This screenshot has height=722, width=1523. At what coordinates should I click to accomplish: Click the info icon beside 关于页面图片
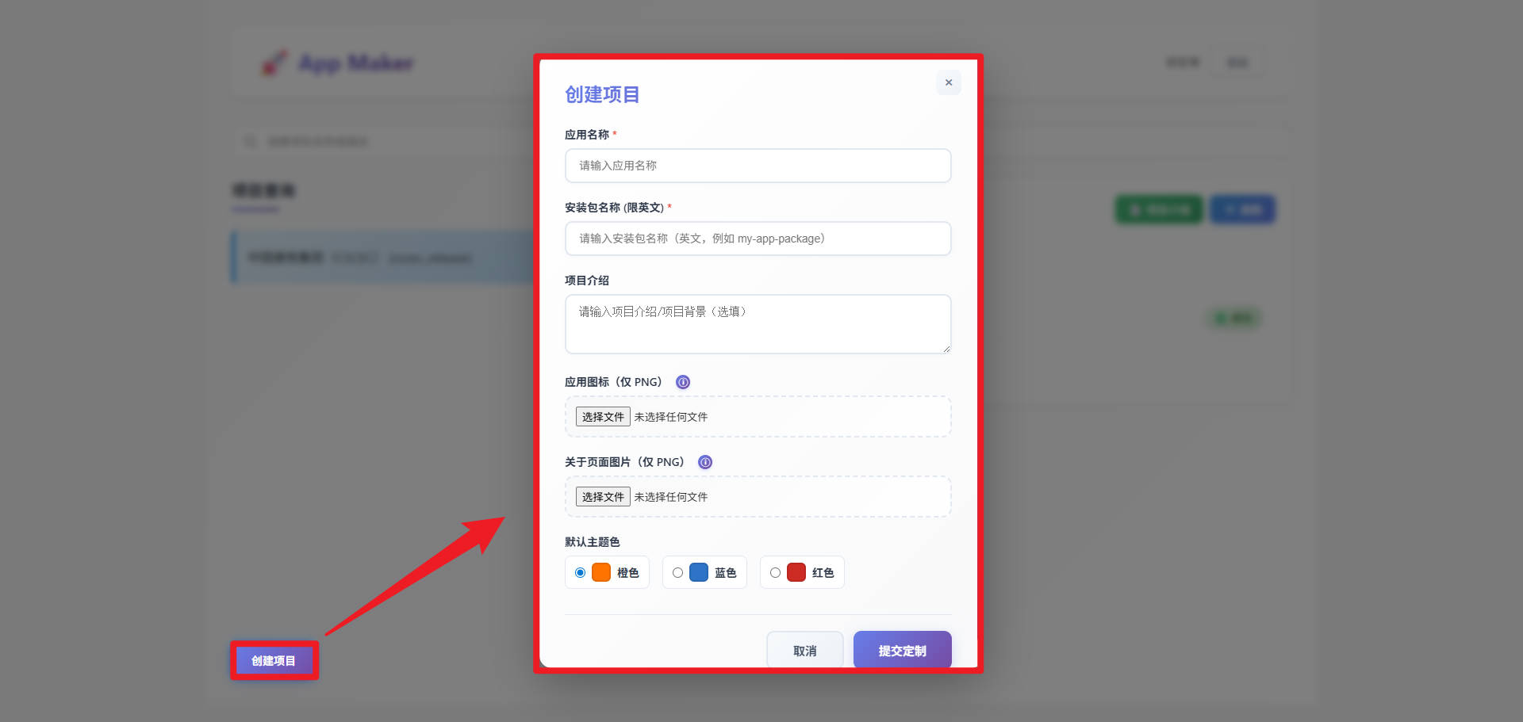tap(704, 462)
